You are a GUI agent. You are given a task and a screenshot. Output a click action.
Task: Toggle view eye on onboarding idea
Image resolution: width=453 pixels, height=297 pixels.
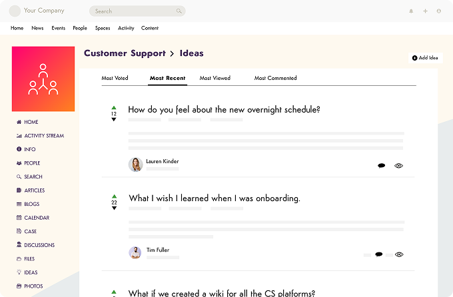click(399, 254)
